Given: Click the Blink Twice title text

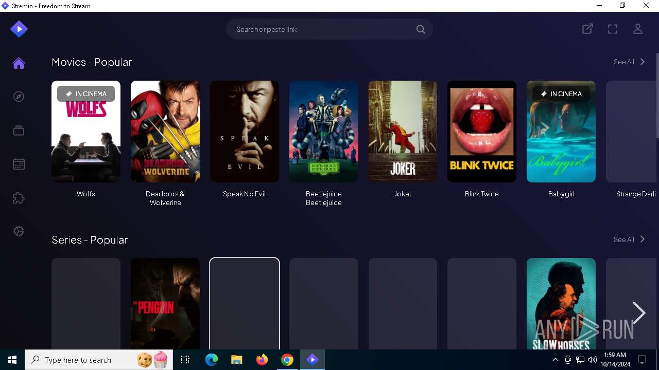Looking at the screenshot, I should coord(482,194).
